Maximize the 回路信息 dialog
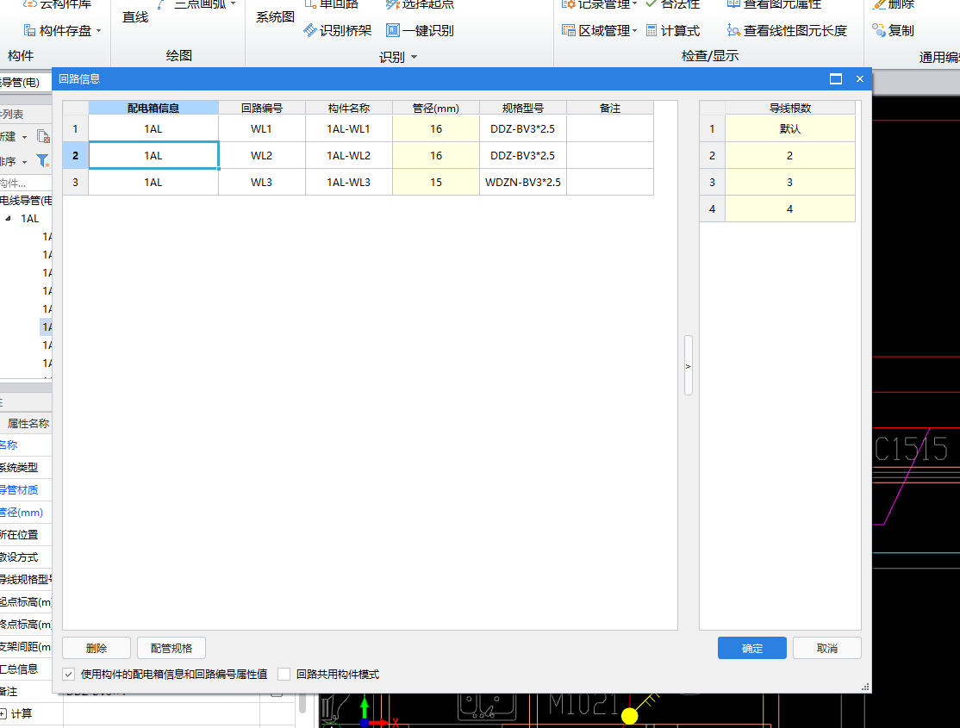This screenshot has width=960, height=728. pyautogui.click(x=836, y=79)
